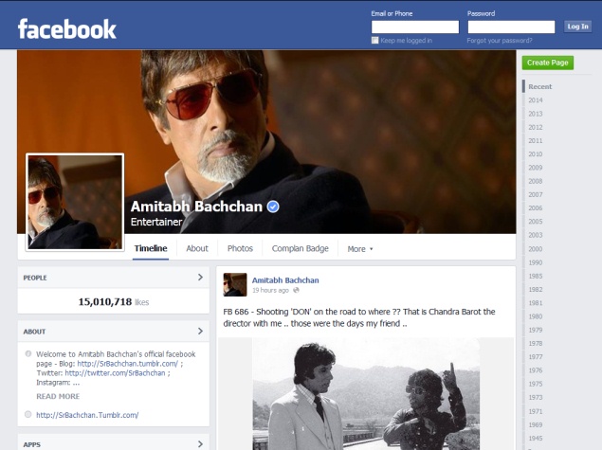Jump to 2008 in the timeline
Screen dimensions: 602x450
536,181
